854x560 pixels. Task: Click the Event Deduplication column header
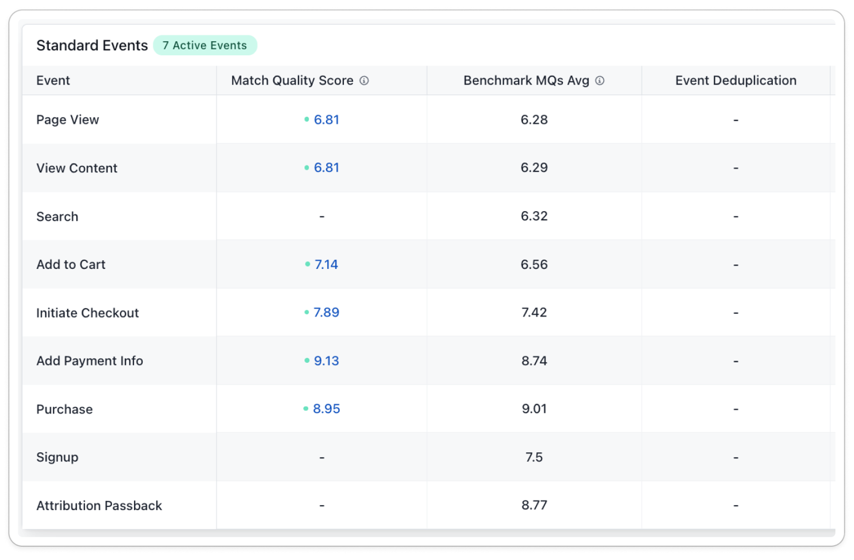pyautogui.click(x=735, y=81)
